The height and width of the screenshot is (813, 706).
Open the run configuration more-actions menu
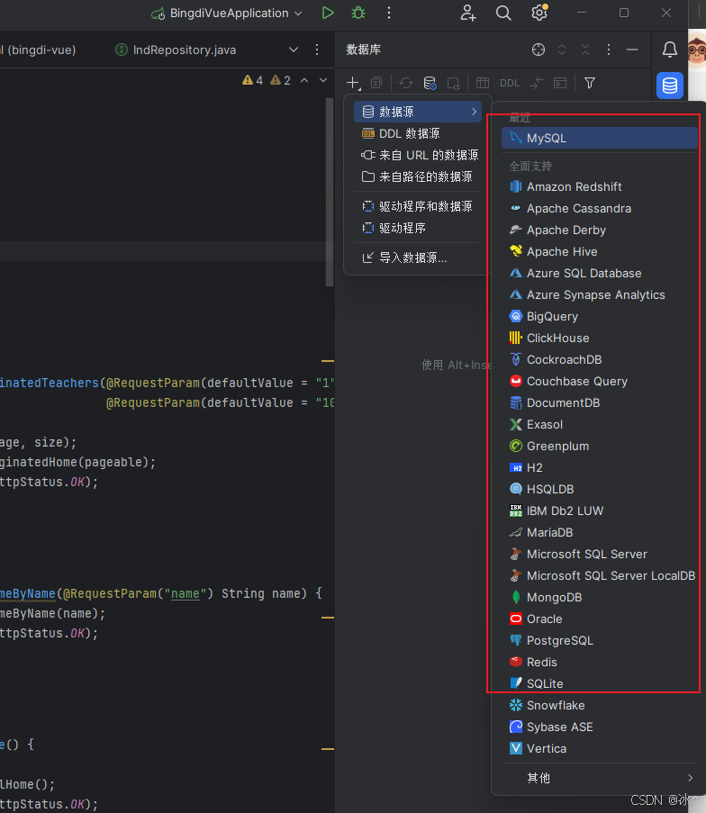pyautogui.click(x=389, y=13)
